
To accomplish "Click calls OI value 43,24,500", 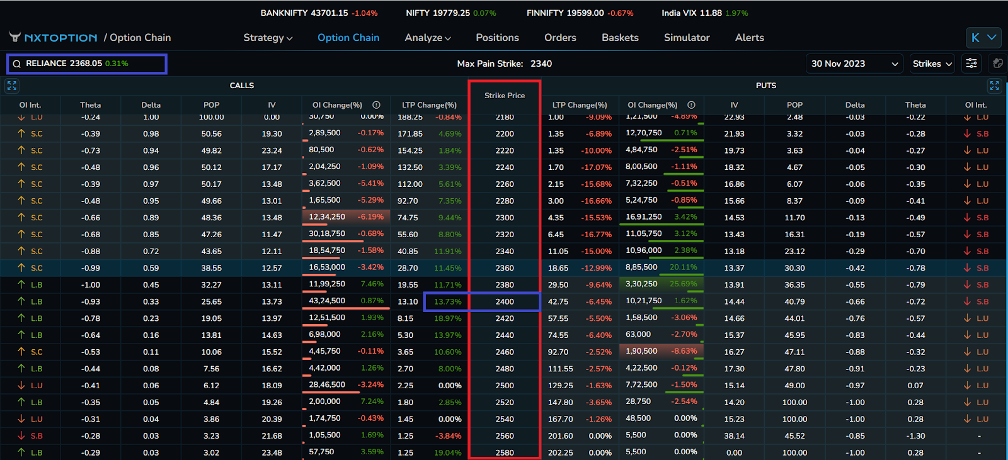I will coord(327,301).
